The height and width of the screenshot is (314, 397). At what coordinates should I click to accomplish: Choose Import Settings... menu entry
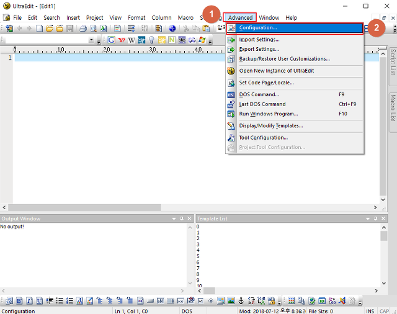[x=295, y=40]
